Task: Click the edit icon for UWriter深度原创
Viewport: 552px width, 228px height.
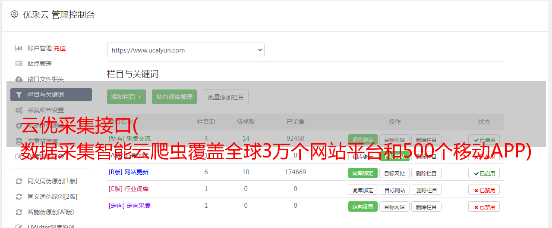Action: point(19,226)
